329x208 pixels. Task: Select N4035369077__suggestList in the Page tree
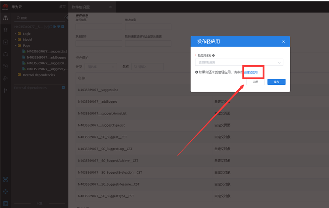pyautogui.click(x=47, y=51)
